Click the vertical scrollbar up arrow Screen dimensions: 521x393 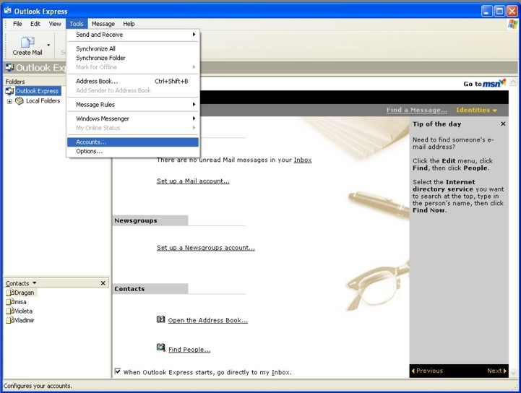pyautogui.click(x=513, y=82)
